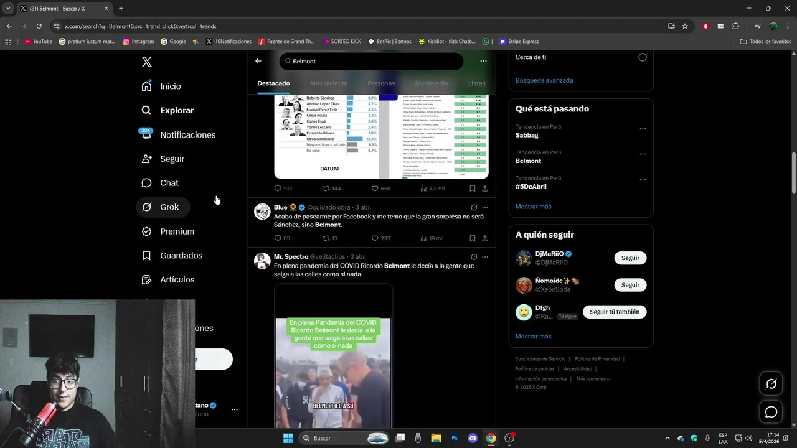Open more options on Blue's post
Screen dimensions: 797x448
pos(485,207)
